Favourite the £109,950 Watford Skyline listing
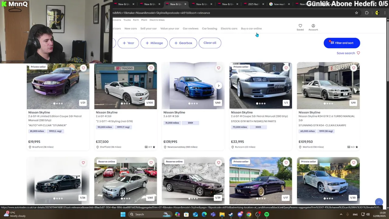Image resolution: width=389 pixels, height=219 pixels. [353, 68]
